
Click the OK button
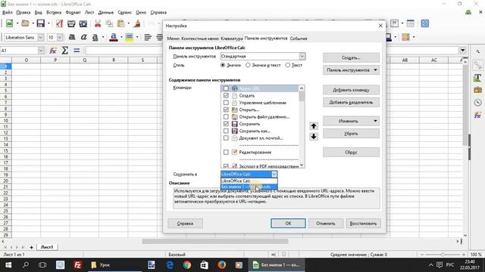pyautogui.click(x=288, y=224)
